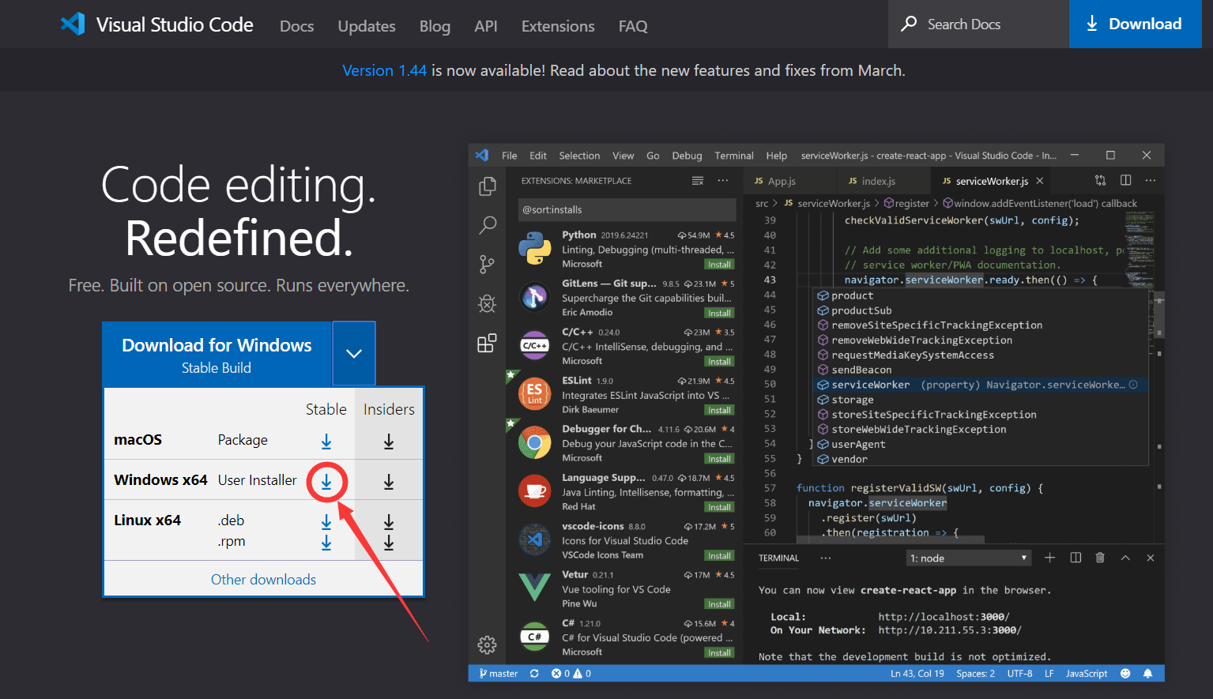Open the Docs navigation link

tap(296, 26)
